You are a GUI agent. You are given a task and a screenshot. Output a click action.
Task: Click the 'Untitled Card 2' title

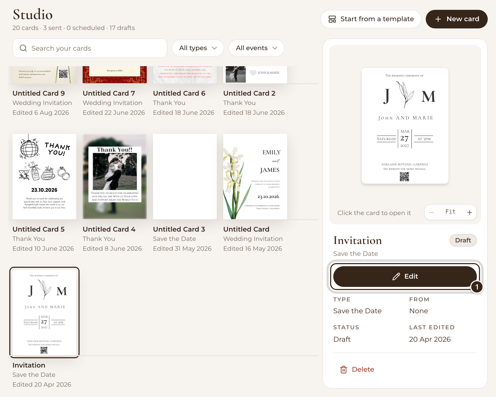[249, 93]
